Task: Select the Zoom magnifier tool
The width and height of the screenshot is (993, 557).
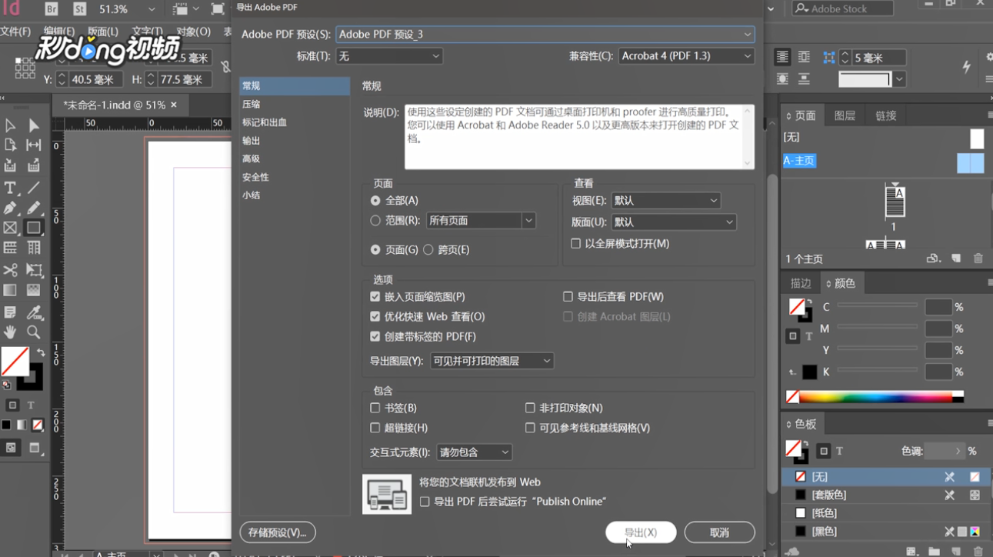Action: pyautogui.click(x=34, y=332)
